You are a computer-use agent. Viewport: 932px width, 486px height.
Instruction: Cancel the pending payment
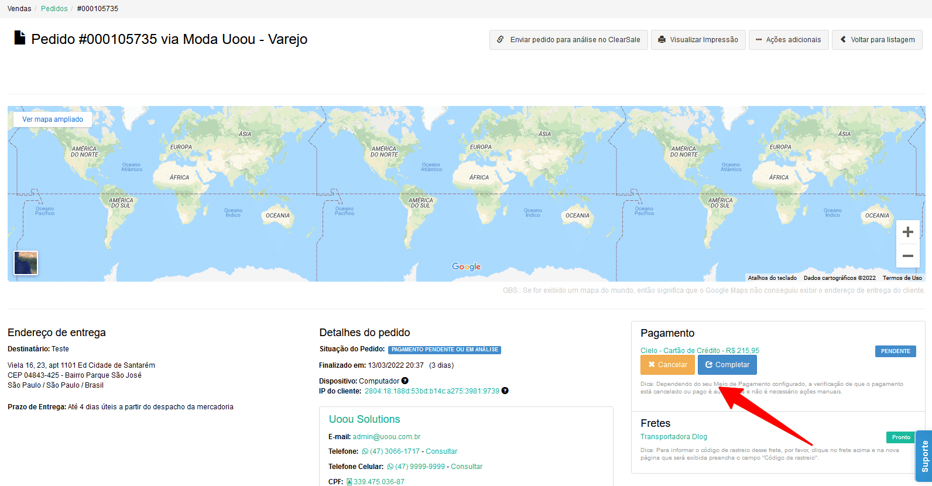(x=667, y=365)
